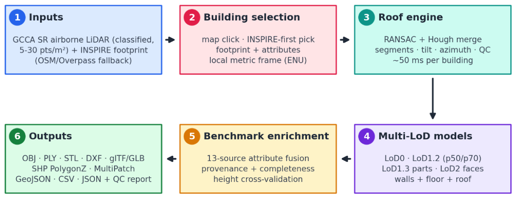Viewport: 516px width, 198px height.
Task: Select the Benchmark enrichment heading
Action: click(266, 136)
